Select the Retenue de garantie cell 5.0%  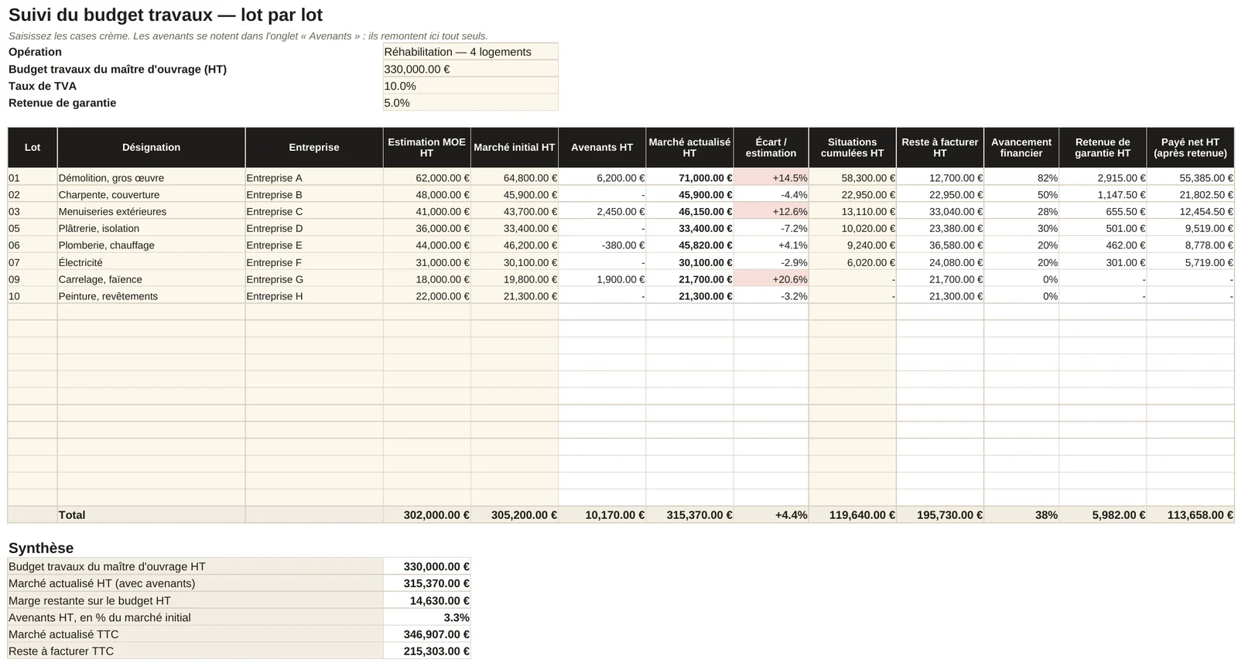pyautogui.click(x=470, y=103)
